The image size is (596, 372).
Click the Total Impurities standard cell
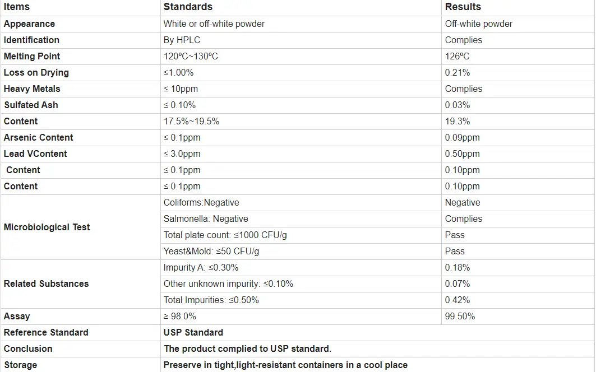click(211, 300)
